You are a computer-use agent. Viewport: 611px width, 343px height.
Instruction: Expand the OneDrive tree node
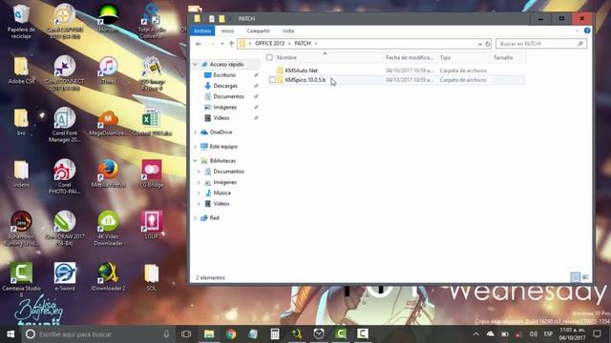coord(195,132)
